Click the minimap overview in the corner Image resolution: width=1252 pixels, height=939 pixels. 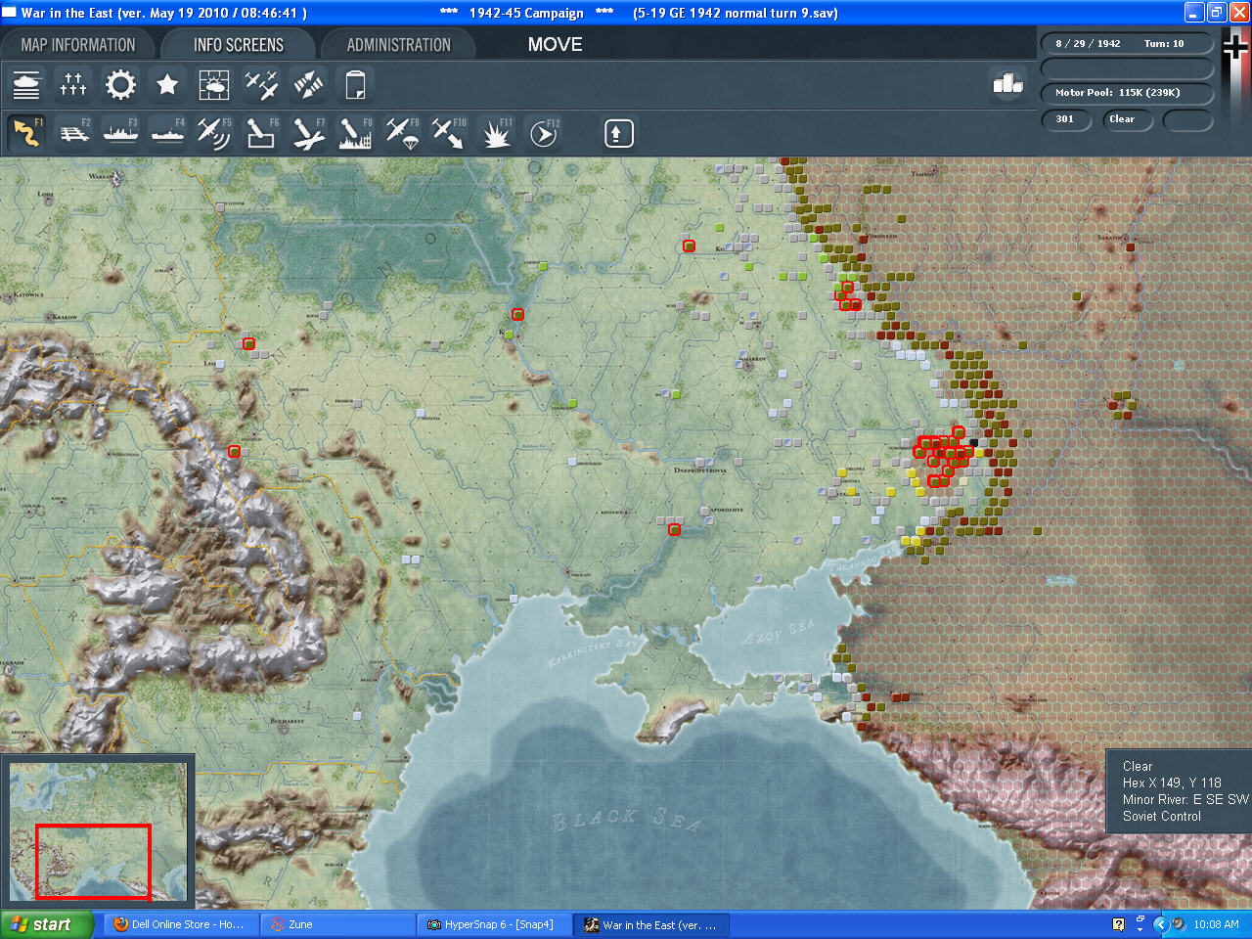(x=98, y=831)
